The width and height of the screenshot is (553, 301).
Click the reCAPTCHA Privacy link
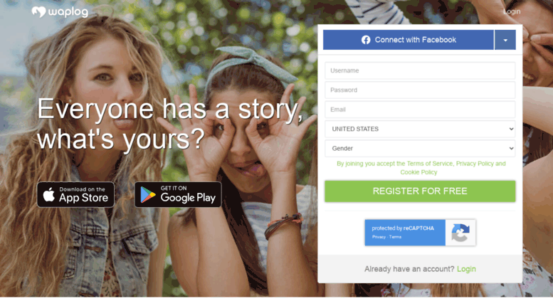[x=379, y=237]
